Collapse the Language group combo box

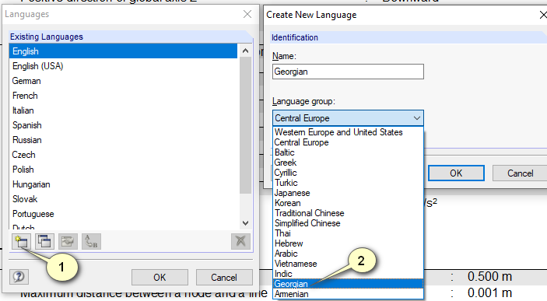(417, 118)
